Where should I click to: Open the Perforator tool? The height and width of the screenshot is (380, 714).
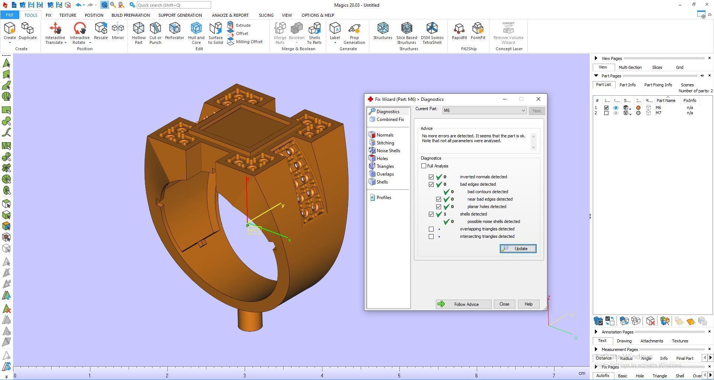174,31
